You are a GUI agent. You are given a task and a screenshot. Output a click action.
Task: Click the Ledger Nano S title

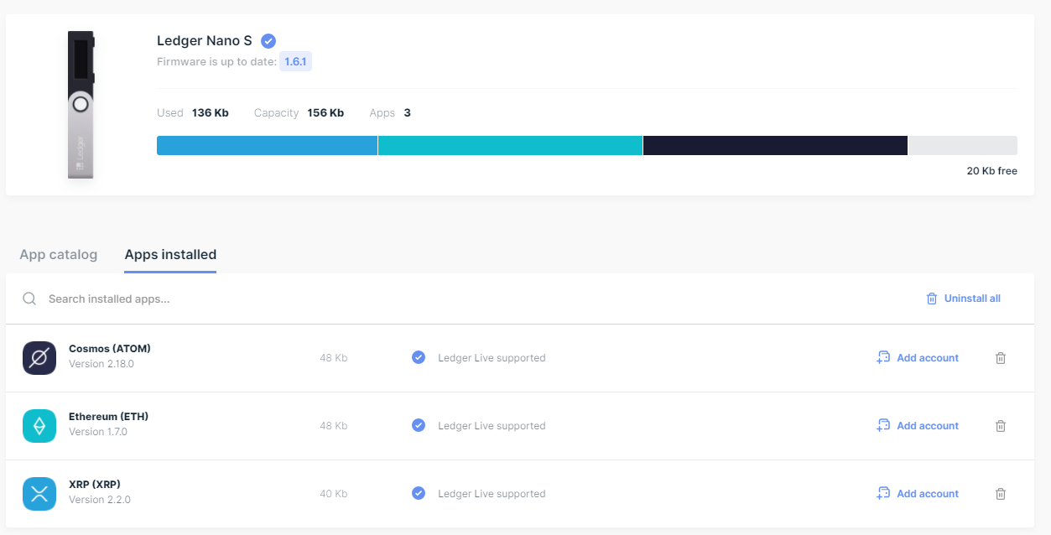tap(206, 41)
